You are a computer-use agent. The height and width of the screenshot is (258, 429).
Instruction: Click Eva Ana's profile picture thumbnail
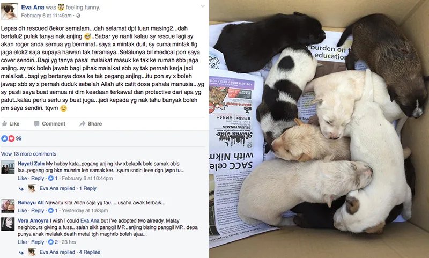pos(10,11)
